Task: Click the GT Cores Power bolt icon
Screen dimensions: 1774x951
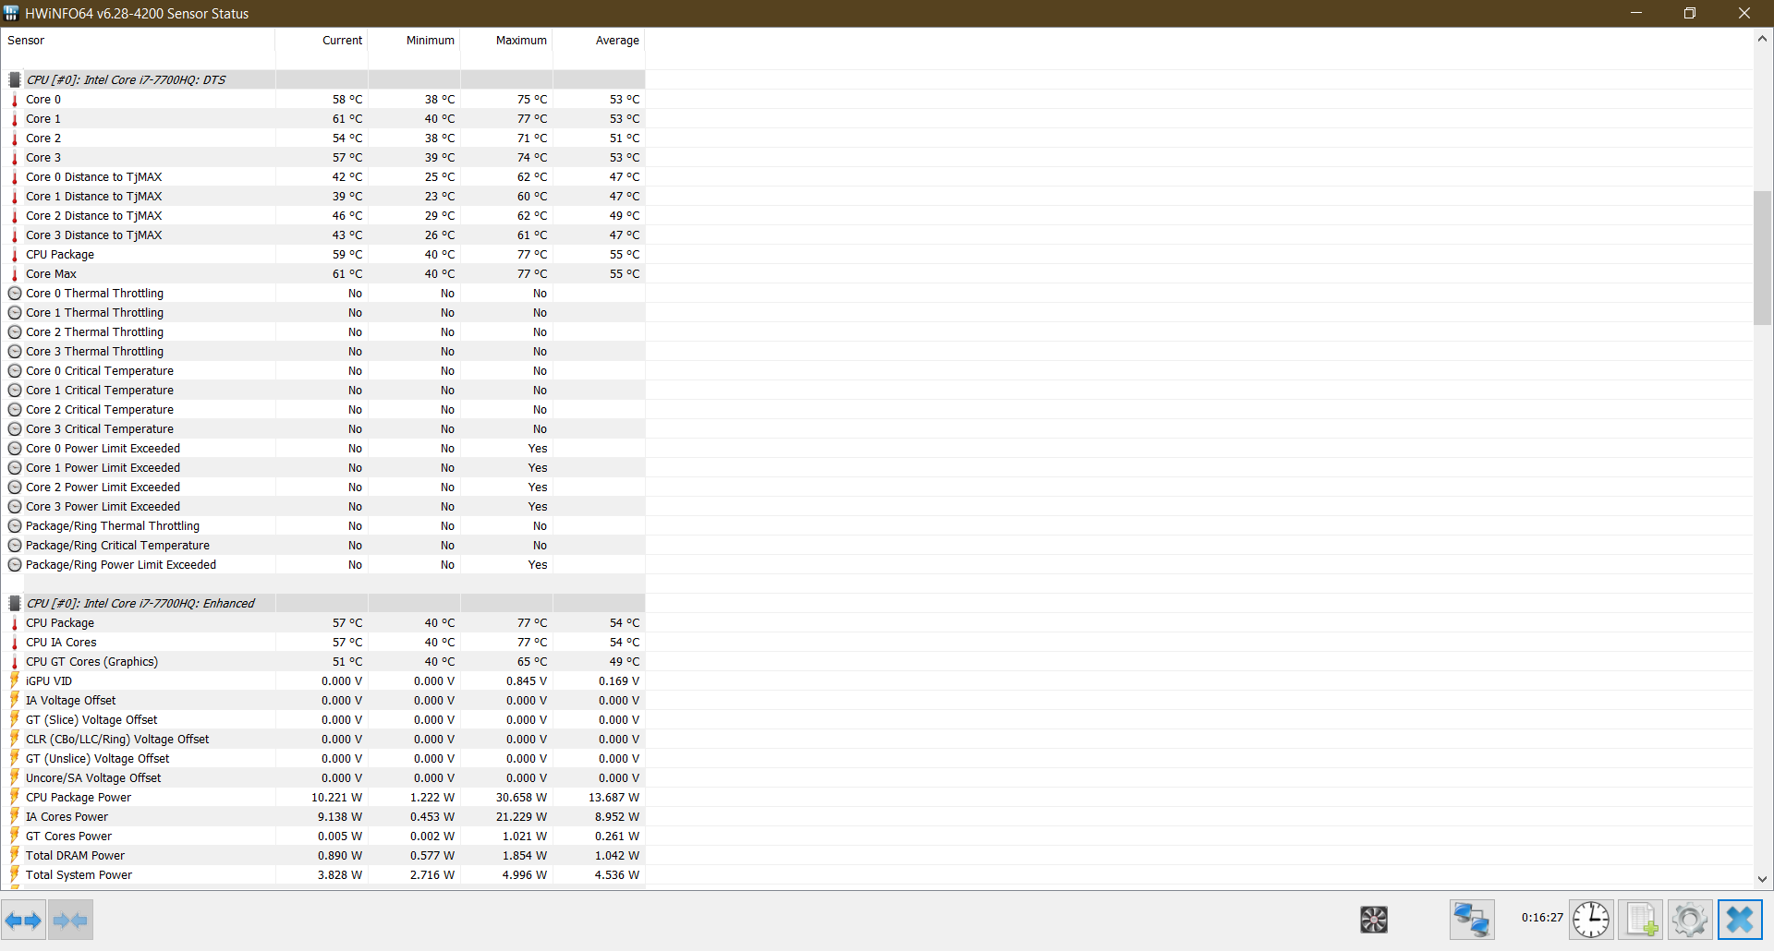Action: click(x=15, y=837)
